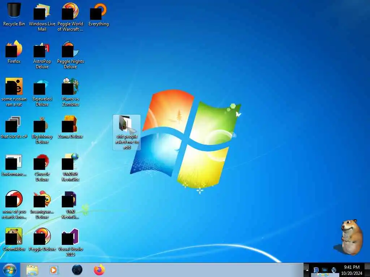Select Bejeweled Deluxe desktop icon

tap(42, 92)
